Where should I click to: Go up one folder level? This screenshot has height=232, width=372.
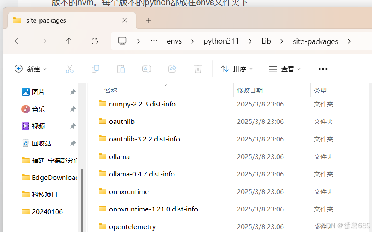coord(69,41)
